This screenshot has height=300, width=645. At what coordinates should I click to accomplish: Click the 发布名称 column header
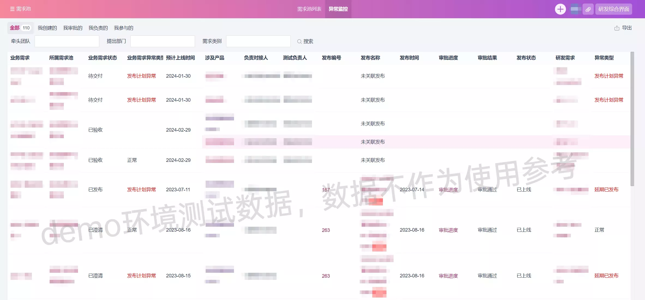[x=370, y=58]
